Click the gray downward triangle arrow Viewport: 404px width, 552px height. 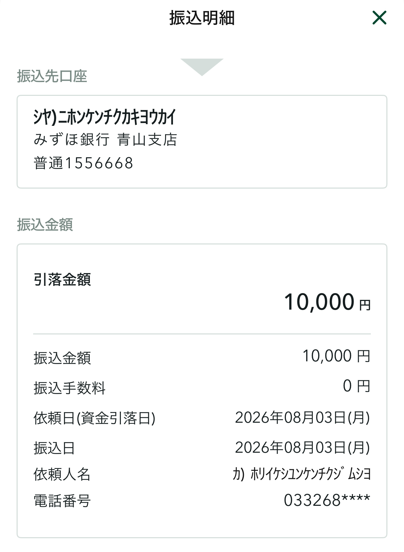(202, 67)
